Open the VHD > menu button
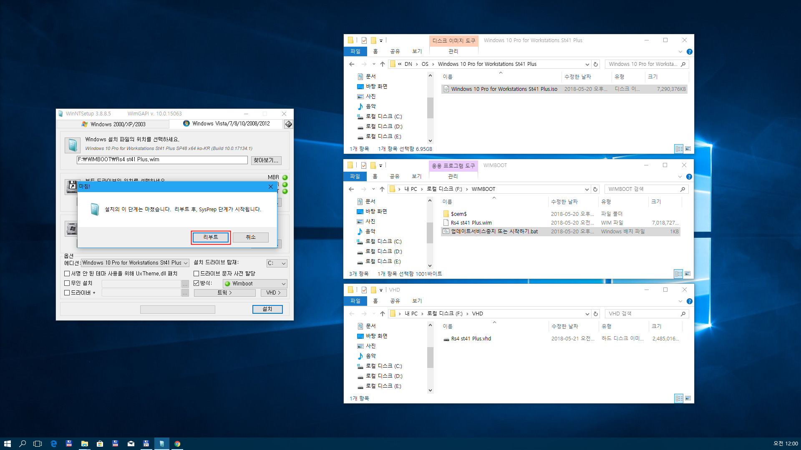This screenshot has height=450, width=801. tap(274, 293)
